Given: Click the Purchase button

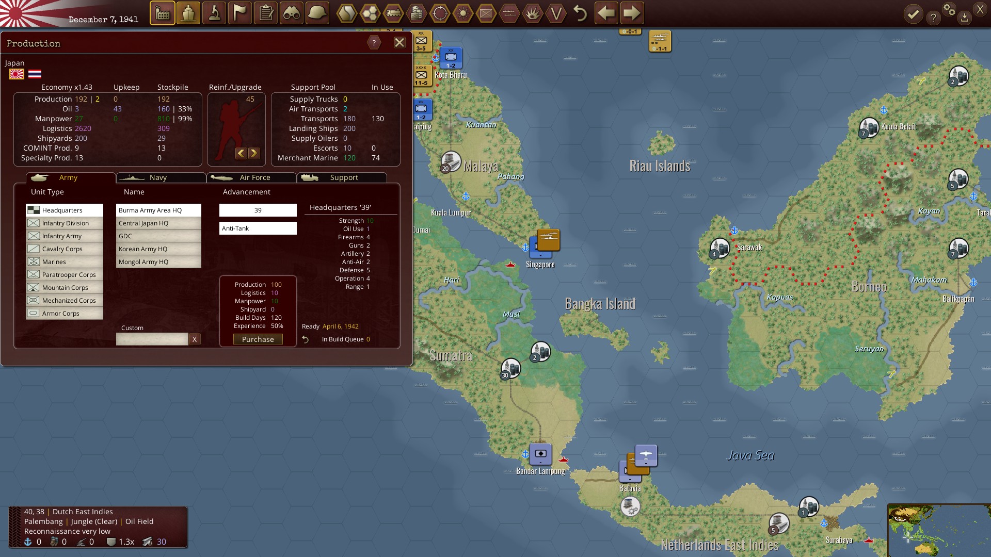Looking at the screenshot, I should point(258,339).
